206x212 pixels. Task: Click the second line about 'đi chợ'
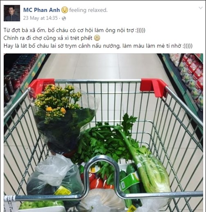48,38
